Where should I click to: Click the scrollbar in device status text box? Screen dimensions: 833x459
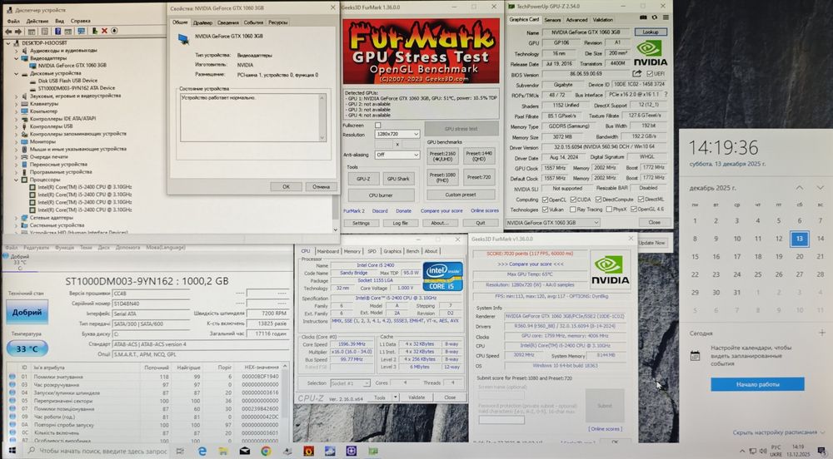pyautogui.click(x=322, y=118)
